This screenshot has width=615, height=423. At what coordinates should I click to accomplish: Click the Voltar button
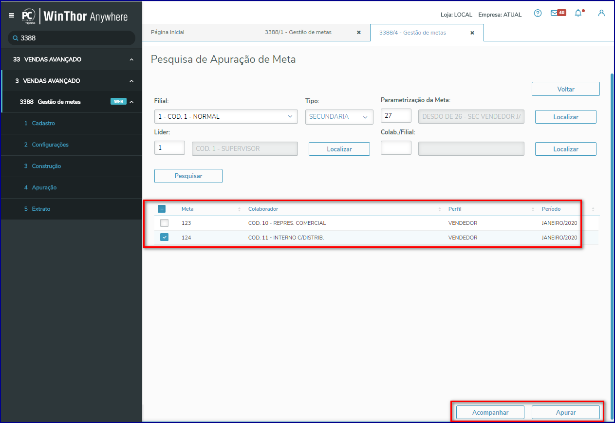tap(566, 89)
